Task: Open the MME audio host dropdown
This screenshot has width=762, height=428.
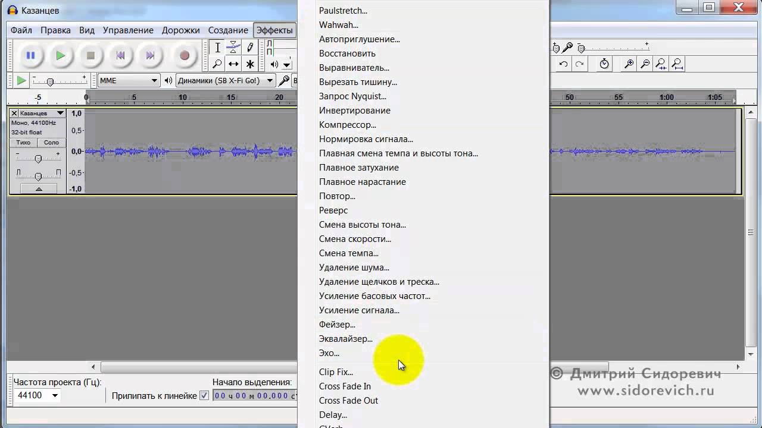Action: coord(129,80)
